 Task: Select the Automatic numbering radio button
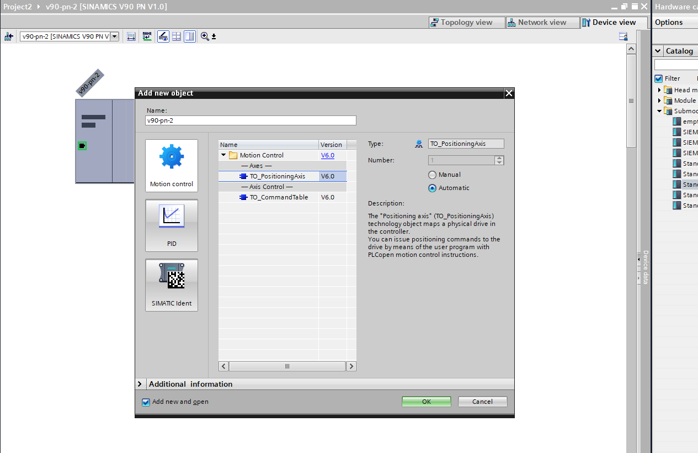(x=433, y=188)
